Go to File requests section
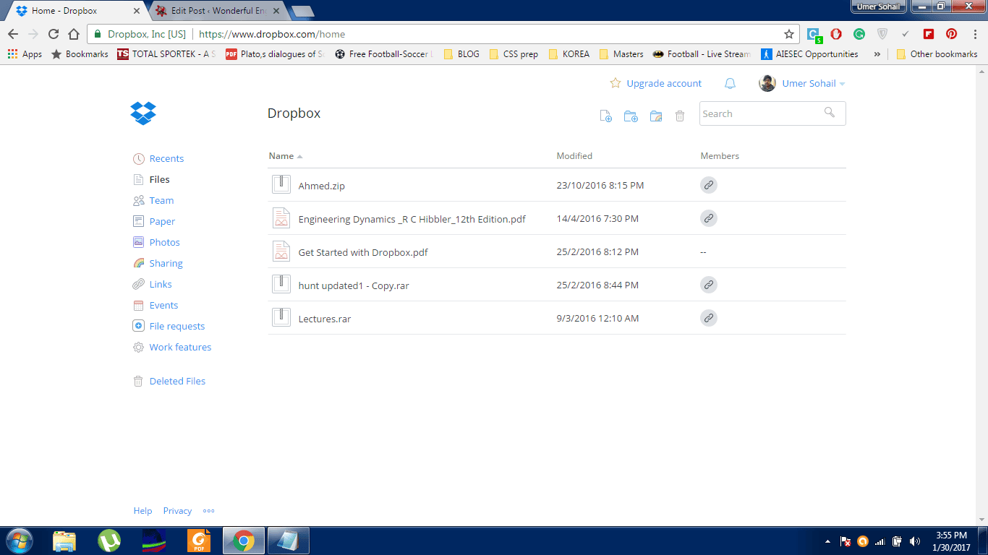Screen dimensions: 988x555 (x=176, y=327)
